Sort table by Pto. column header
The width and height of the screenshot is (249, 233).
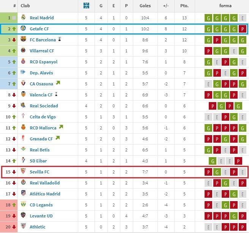tap(184, 6)
